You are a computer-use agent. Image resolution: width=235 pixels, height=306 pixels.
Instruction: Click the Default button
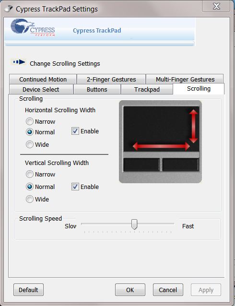click(28, 290)
